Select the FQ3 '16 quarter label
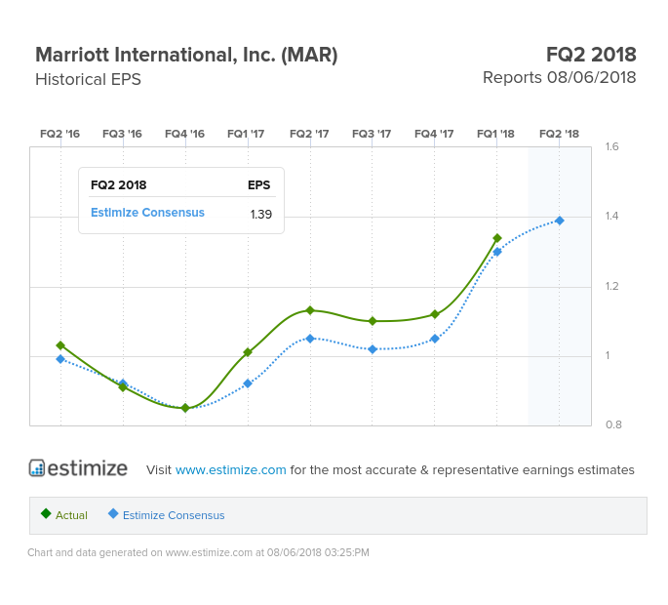 click(x=122, y=134)
